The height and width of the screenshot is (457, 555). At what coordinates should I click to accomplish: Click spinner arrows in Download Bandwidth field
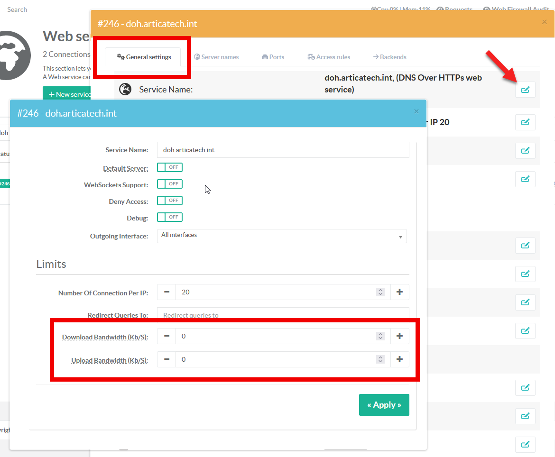pyautogui.click(x=380, y=336)
